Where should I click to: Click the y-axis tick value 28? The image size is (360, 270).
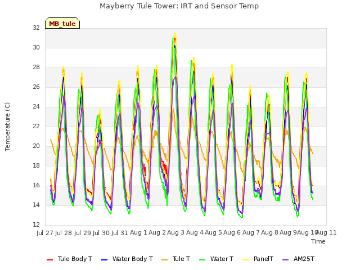click(36, 67)
